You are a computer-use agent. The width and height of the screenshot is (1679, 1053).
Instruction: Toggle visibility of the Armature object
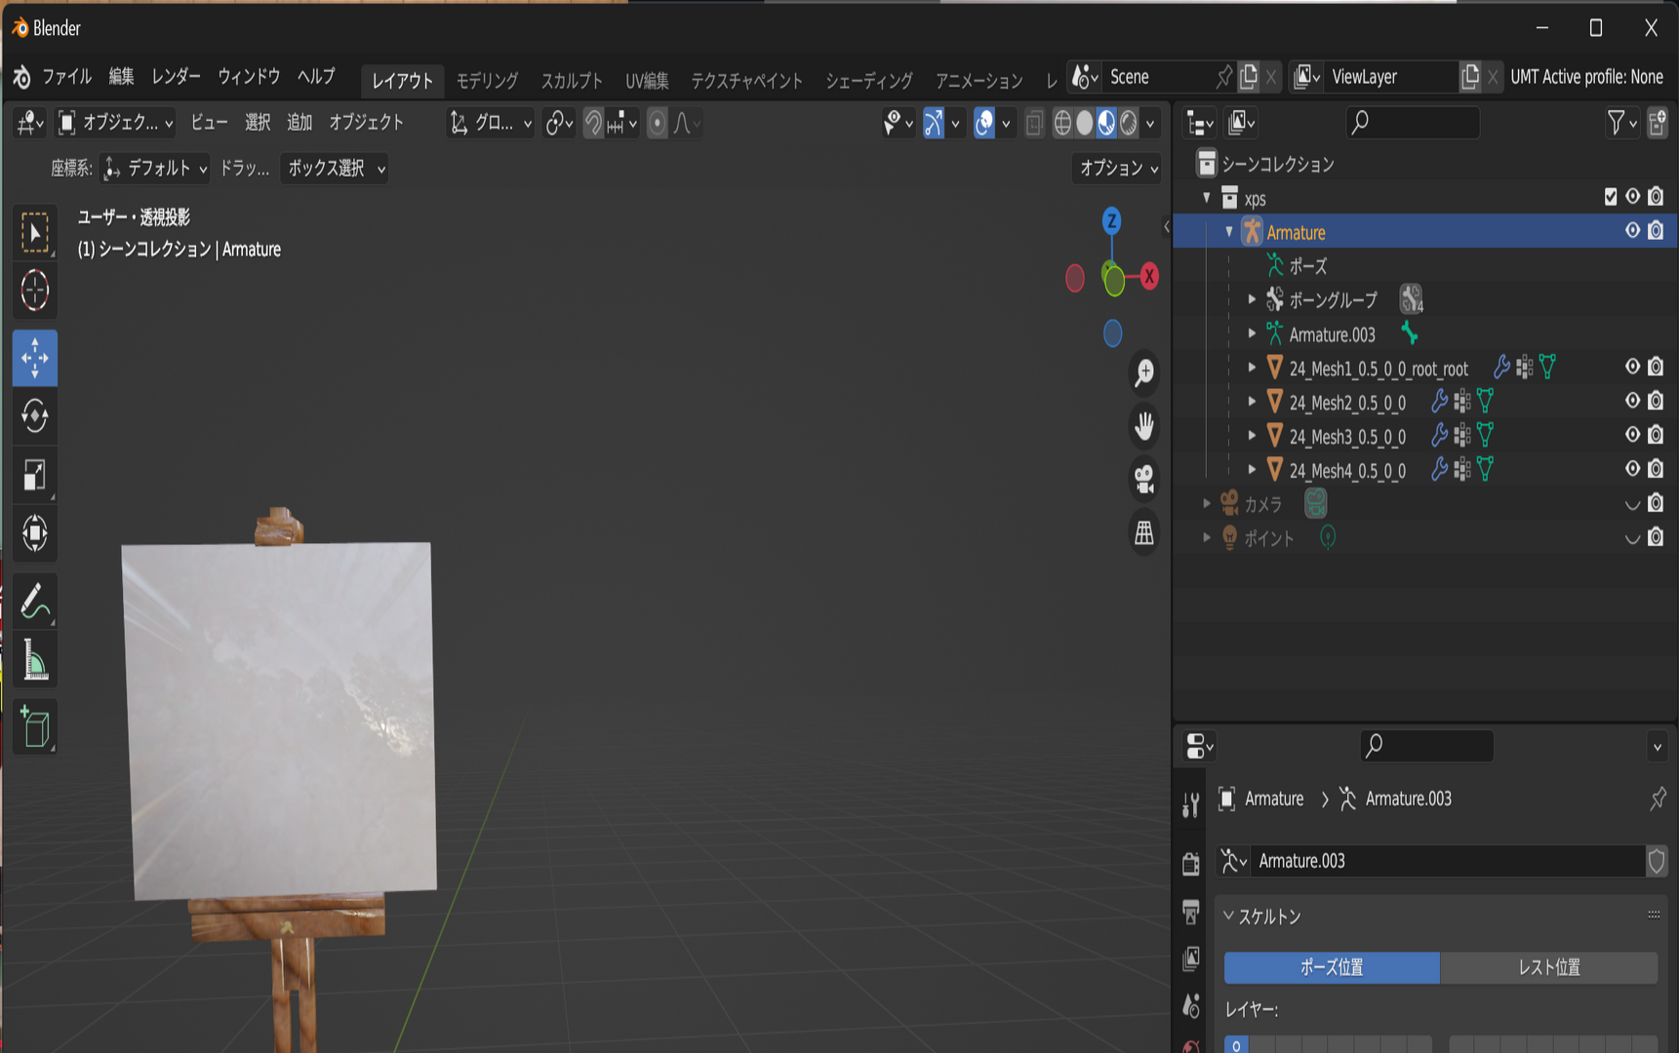(x=1632, y=231)
